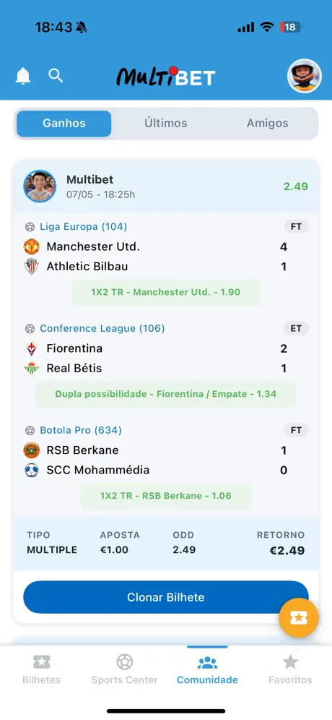Tap the Manchester Utd. club crest

click(x=32, y=247)
